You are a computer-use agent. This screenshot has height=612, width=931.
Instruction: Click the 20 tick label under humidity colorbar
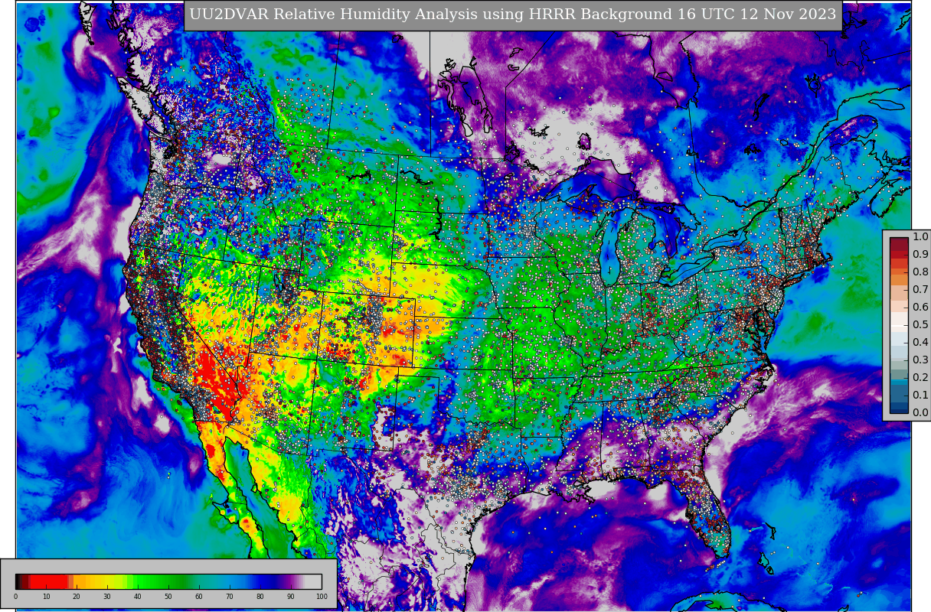pos(77,597)
